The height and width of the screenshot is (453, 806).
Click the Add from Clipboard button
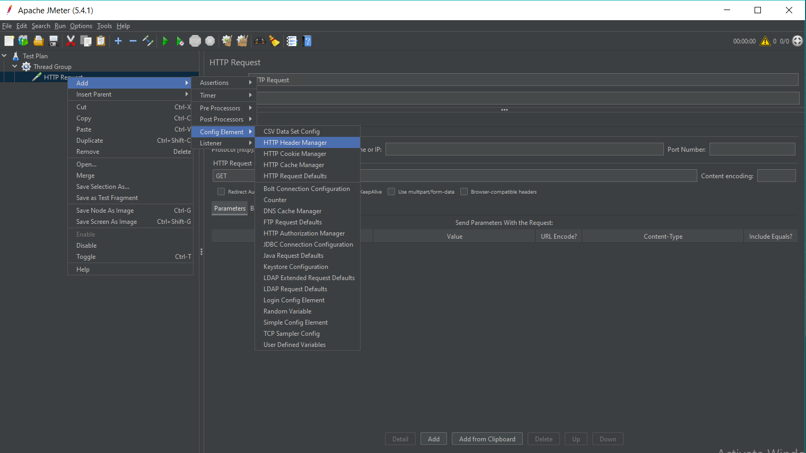[x=487, y=439]
